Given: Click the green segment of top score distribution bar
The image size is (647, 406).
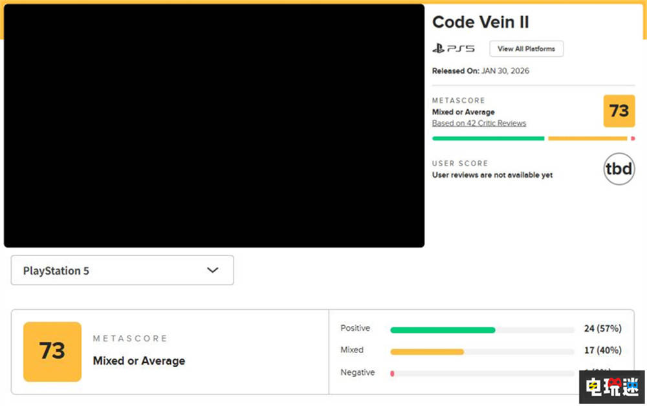Looking at the screenshot, I should (488, 138).
